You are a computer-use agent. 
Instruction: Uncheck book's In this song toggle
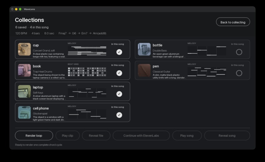click(119, 73)
